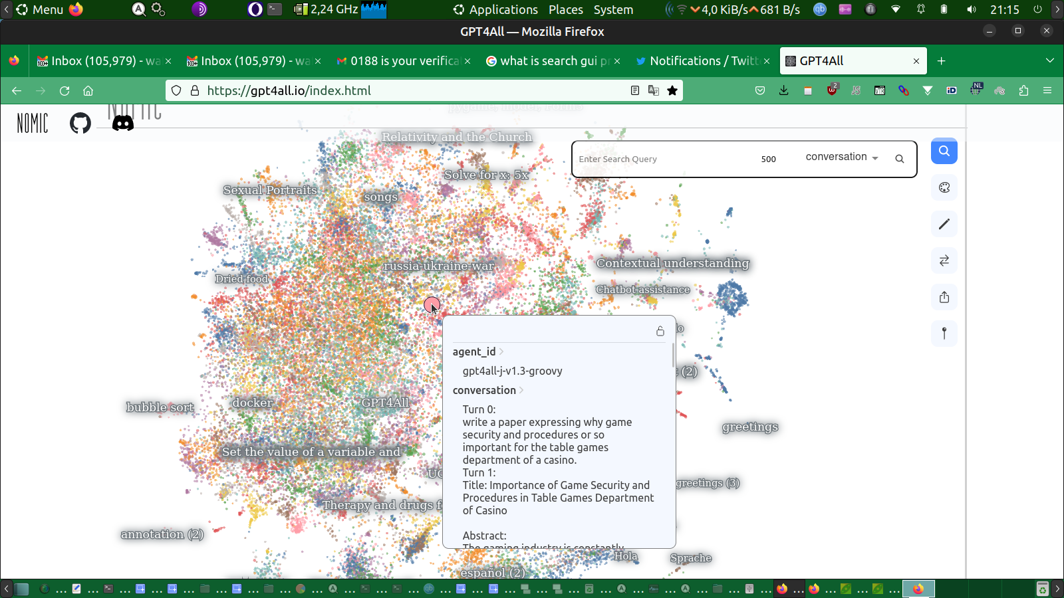This screenshot has width=1064, height=598.
Task: Switch to Notifications / Twitter tab
Action: click(x=704, y=61)
